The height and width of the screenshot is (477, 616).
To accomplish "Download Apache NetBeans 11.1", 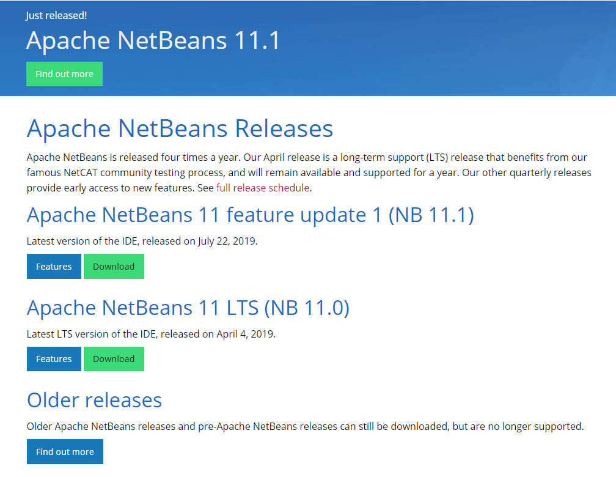I will 114,267.
